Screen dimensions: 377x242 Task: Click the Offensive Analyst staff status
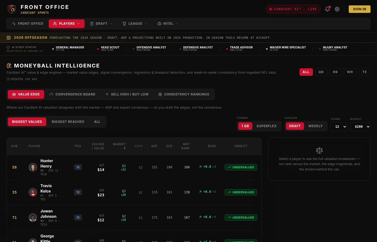pyautogui.click(x=149, y=48)
